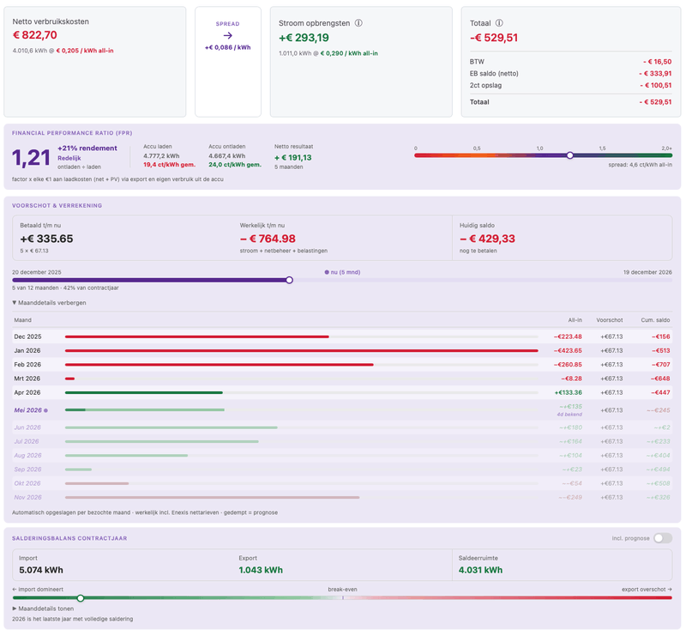The image size is (686, 630).
Task: Select the Apr 2026 month row
Action: point(342,393)
